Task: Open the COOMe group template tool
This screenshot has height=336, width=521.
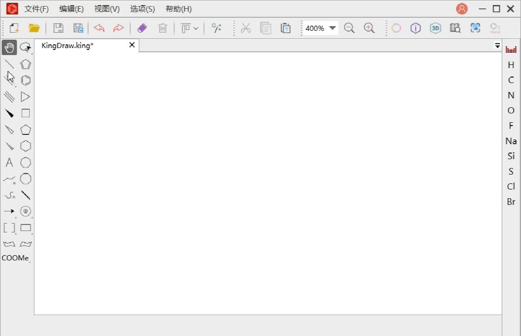Action: pos(15,258)
